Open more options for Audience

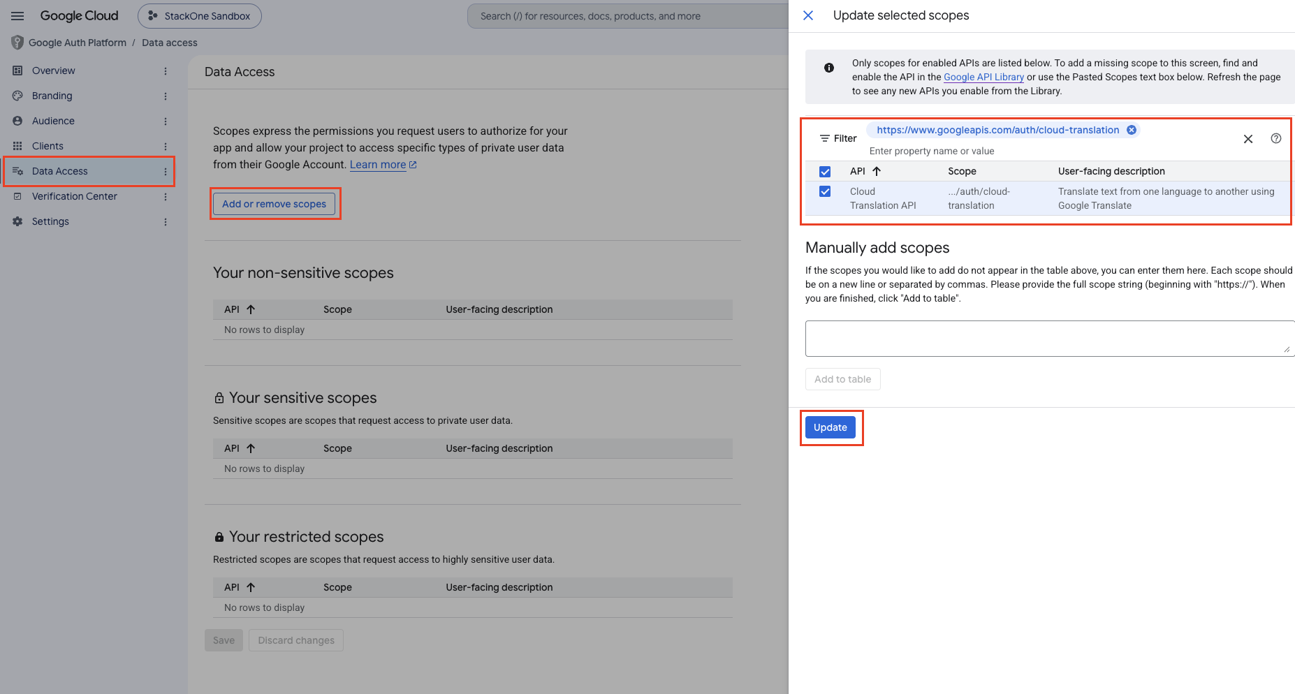(166, 121)
